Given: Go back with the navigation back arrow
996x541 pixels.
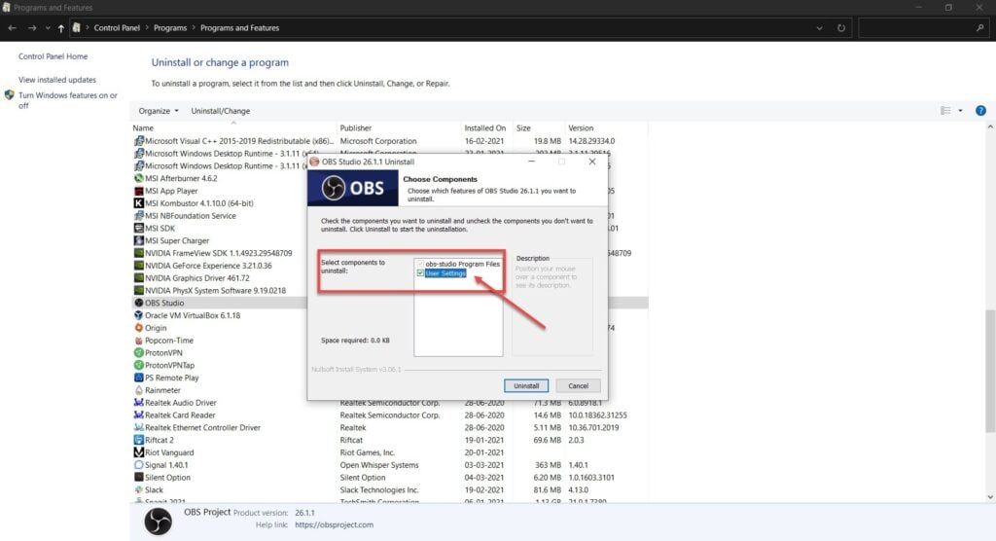Looking at the screenshot, I should (12, 28).
